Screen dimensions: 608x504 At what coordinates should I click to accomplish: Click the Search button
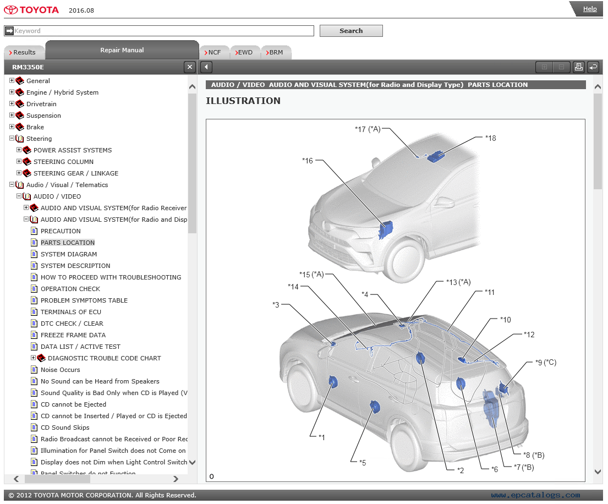click(351, 31)
